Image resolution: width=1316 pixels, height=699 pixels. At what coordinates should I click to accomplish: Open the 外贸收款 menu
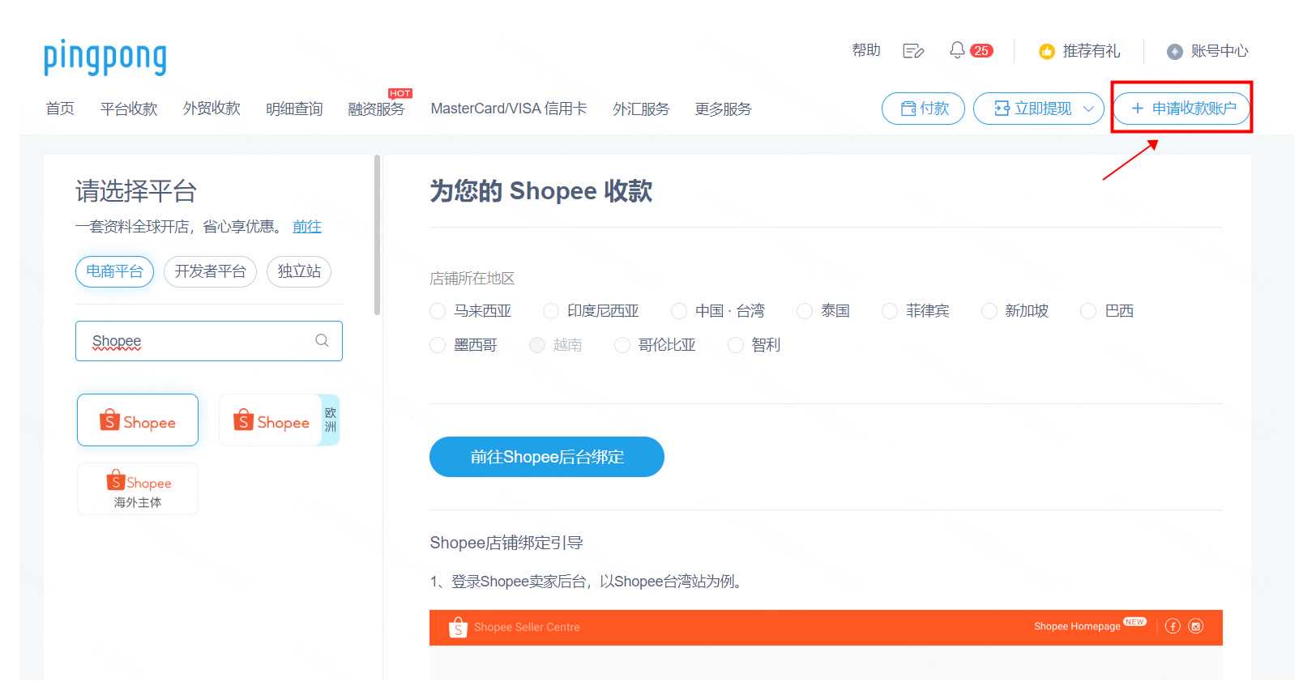(211, 109)
